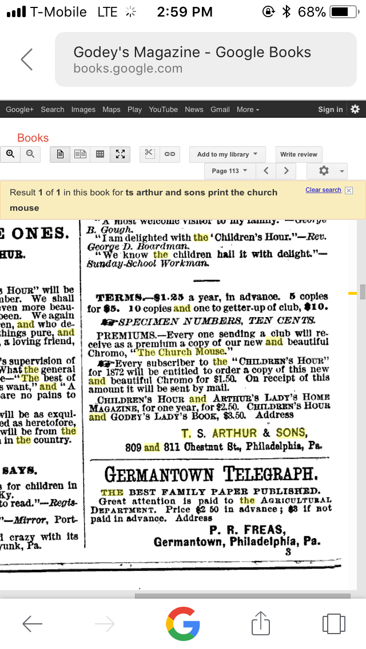Open Play in the Google bar
Screen dimensions: 366x649
click(x=135, y=110)
